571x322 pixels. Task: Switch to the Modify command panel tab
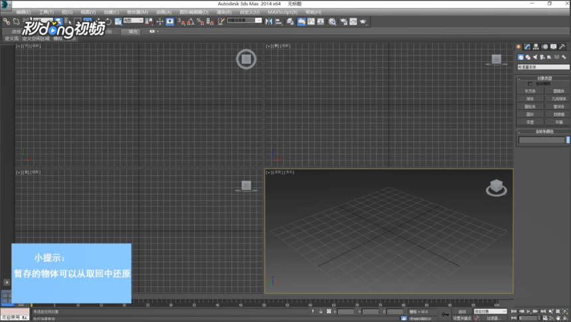tap(527, 46)
